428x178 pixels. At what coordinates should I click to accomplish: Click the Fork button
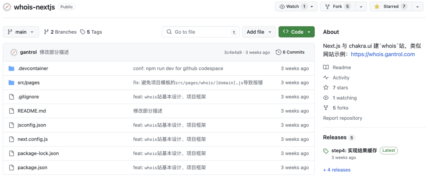click(x=337, y=7)
